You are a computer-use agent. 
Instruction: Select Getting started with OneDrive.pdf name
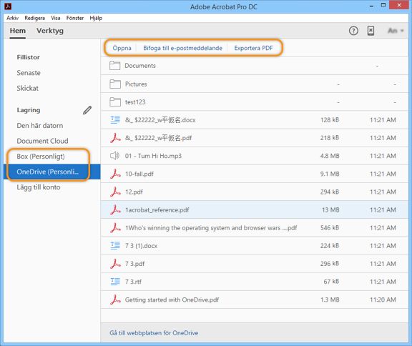[172, 300]
